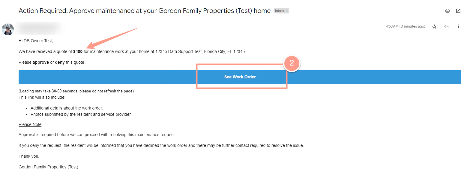Click the Inbox label tag
This screenshot has height=175, width=470.
click(280, 11)
